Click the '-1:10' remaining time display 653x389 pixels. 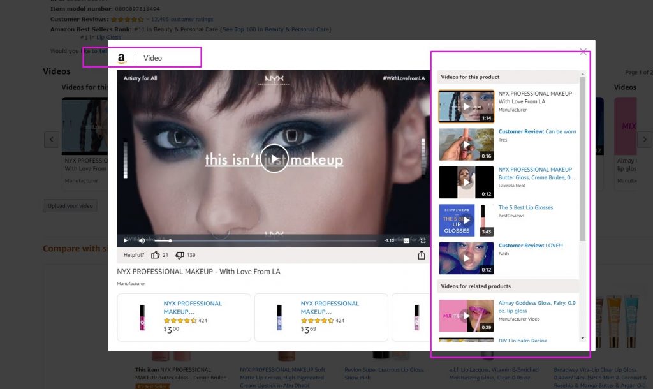(390, 240)
